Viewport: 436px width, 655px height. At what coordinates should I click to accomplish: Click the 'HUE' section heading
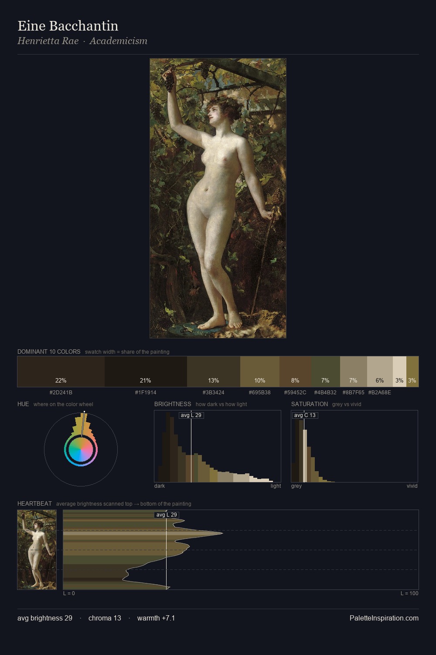23,404
